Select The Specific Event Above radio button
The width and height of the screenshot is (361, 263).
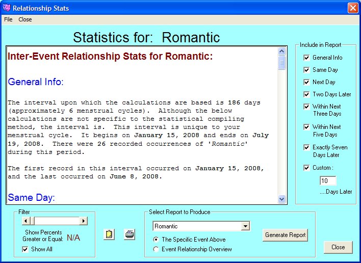[156, 240]
